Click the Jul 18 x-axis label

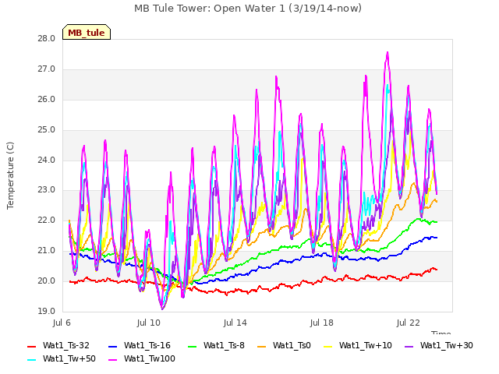[x=321, y=323]
